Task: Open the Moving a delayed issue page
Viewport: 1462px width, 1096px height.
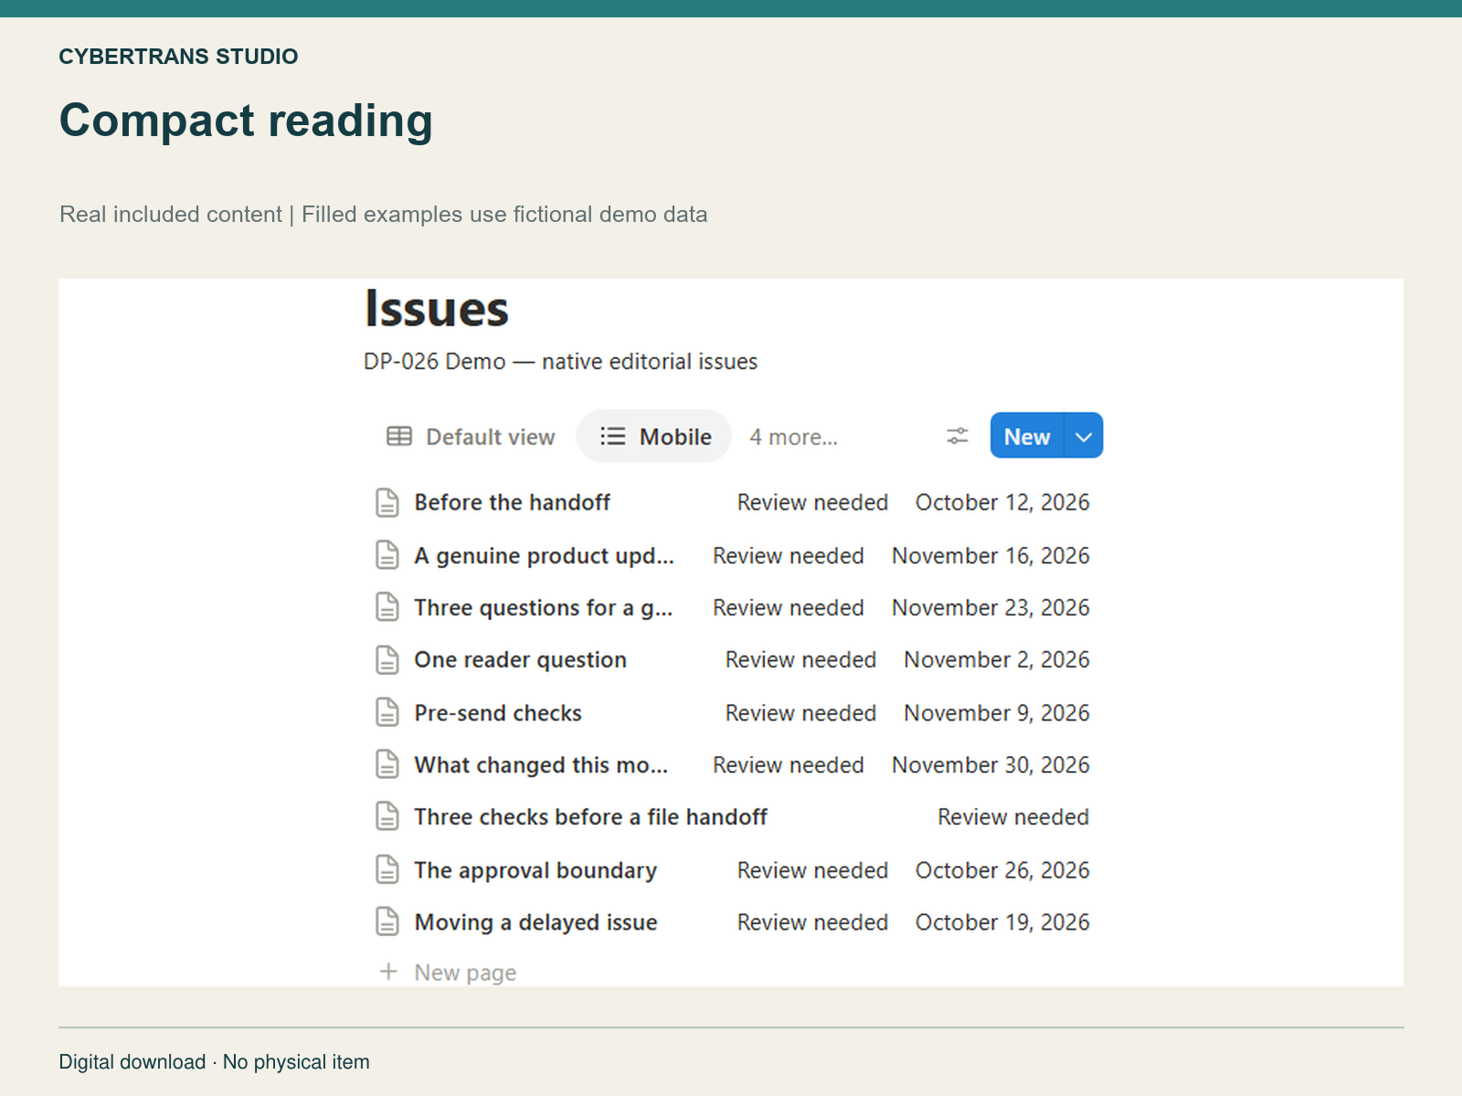Action: coord(535,922)
